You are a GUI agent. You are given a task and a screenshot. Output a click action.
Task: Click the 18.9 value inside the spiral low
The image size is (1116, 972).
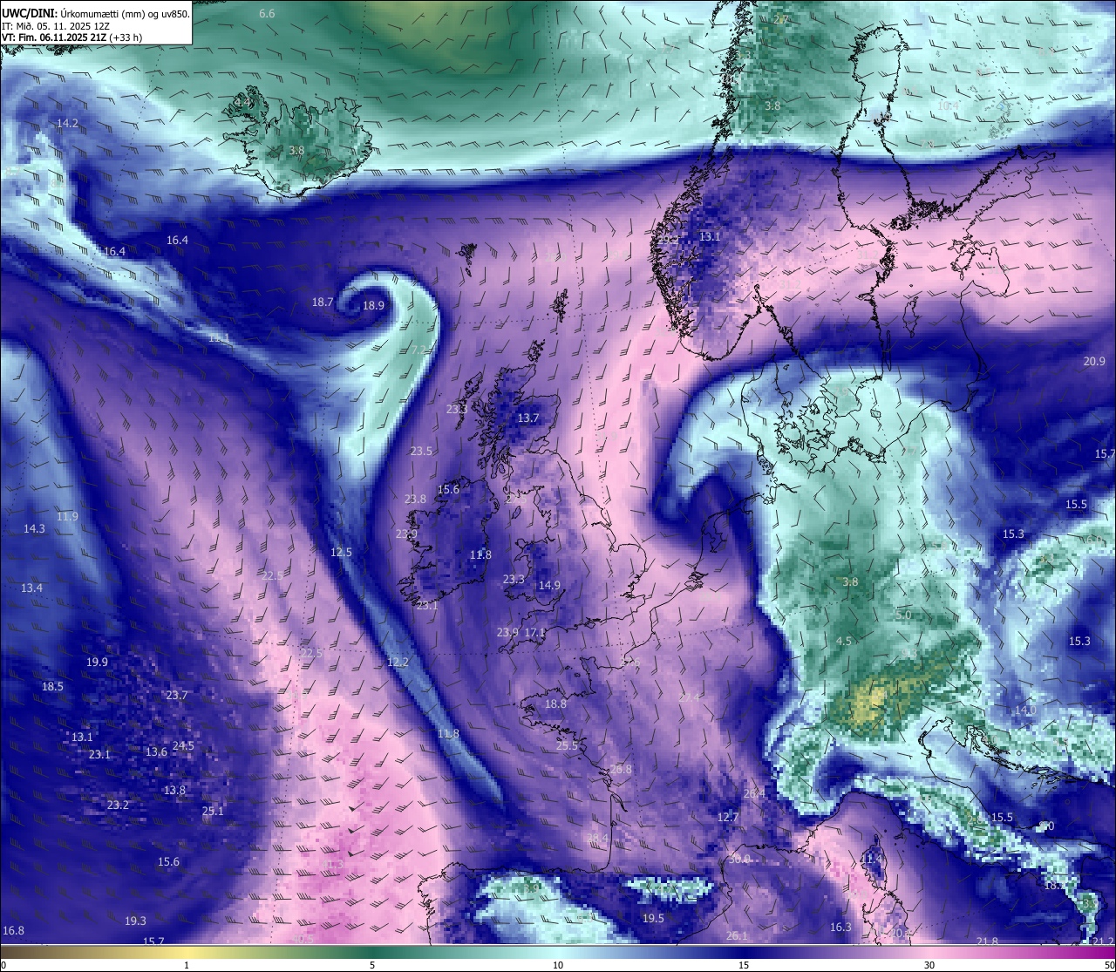coord(373,305)
